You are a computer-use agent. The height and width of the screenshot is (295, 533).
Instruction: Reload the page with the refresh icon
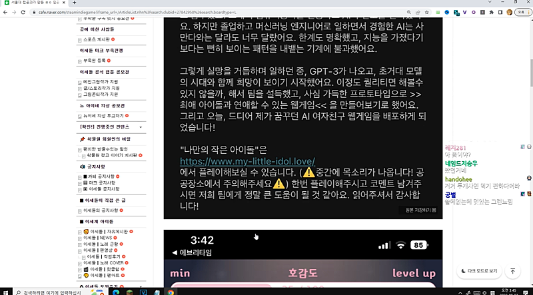tap(23, 12)
